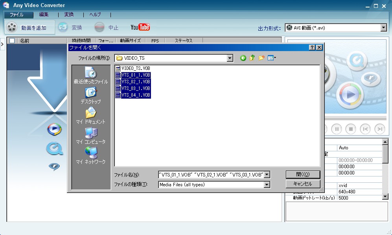Open the view menu icon in dialog
This screenshot has height=235, width=392.
point(272,58)
